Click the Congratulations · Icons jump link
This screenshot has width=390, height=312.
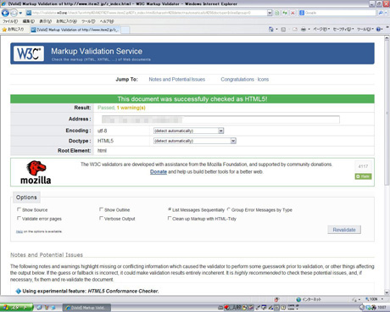245,80
